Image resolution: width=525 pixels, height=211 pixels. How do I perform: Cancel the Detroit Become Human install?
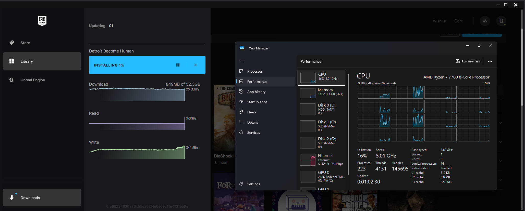(x=196, y=65)
